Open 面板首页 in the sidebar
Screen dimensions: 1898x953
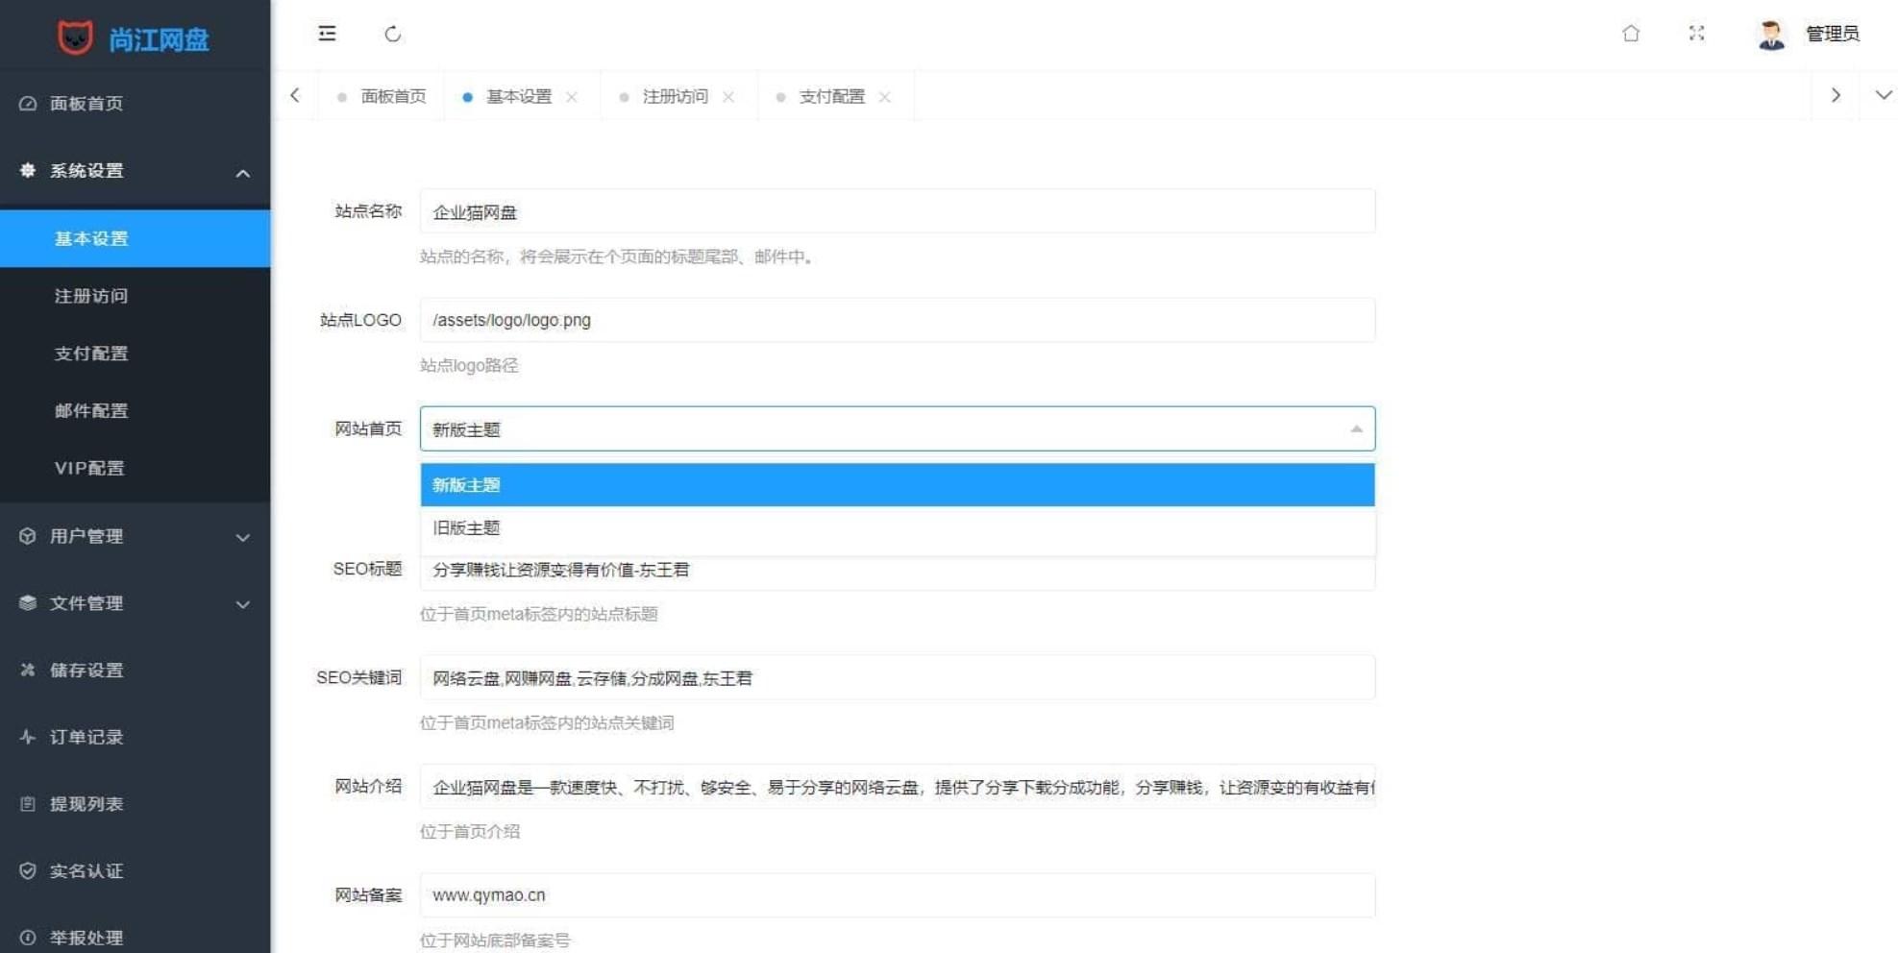(x=135, y=103)
